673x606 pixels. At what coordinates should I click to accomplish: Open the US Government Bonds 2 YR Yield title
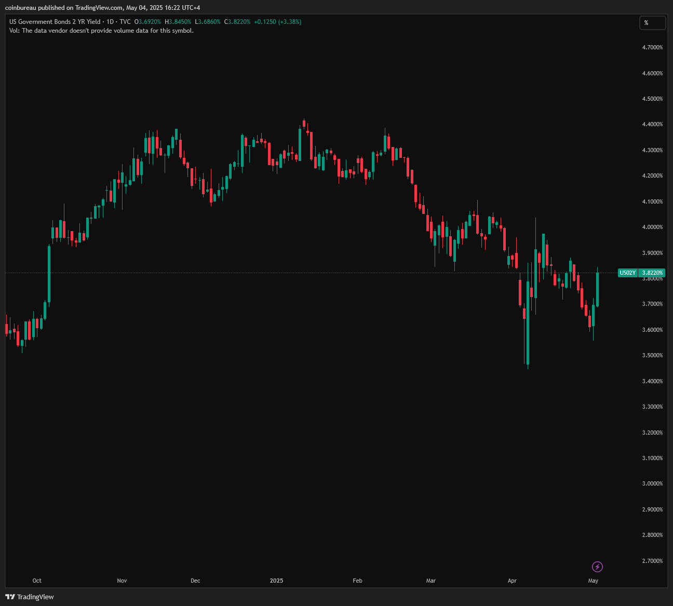pyautogui.click(x=55, y=22)
